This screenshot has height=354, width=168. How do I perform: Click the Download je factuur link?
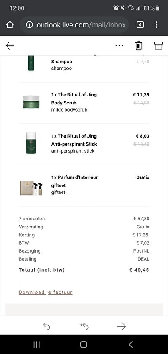click(46, 292)
